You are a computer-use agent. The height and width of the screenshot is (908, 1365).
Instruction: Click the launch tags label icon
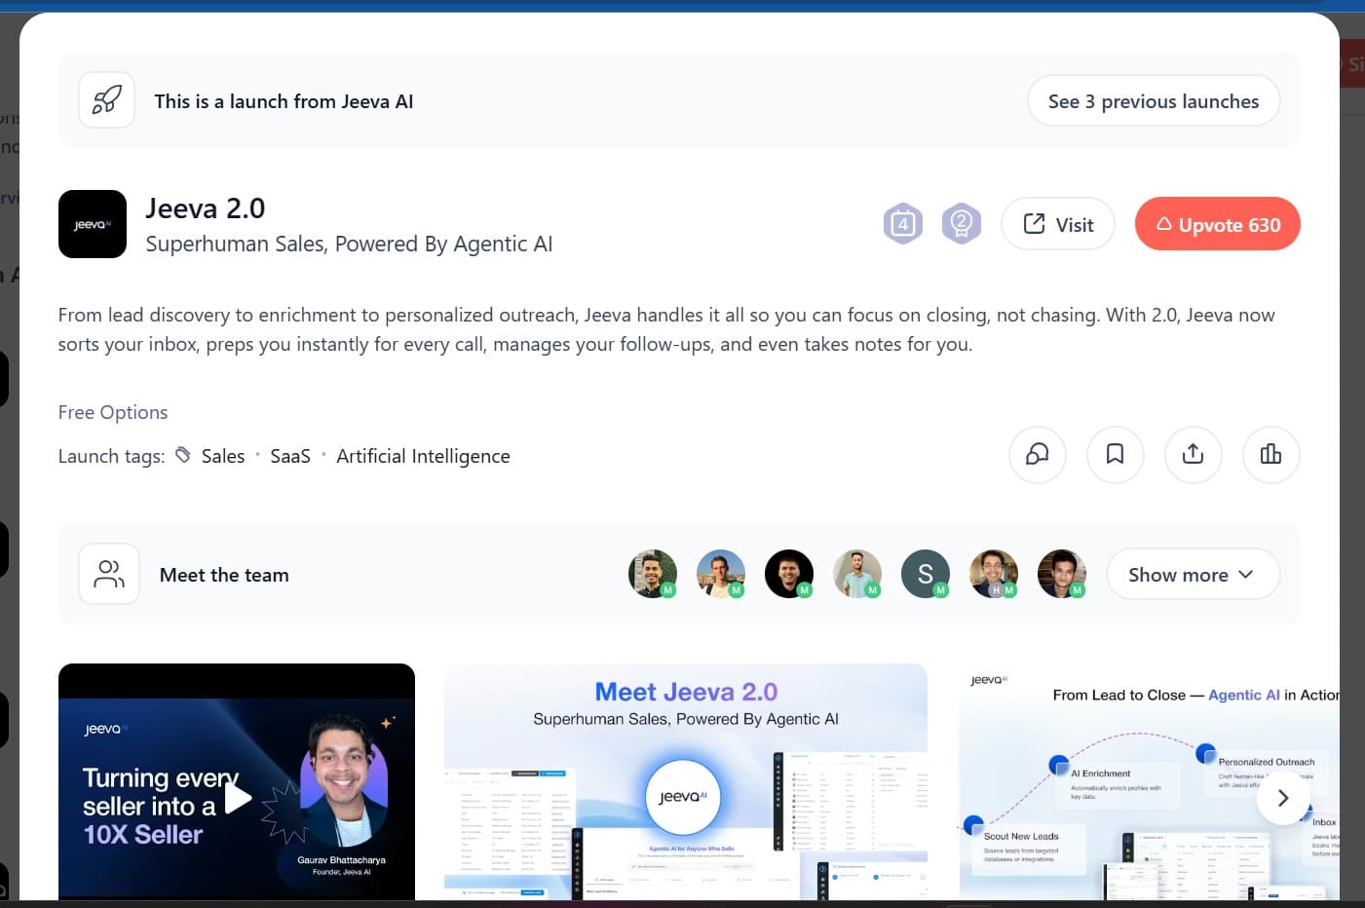[x=183, y=455]
